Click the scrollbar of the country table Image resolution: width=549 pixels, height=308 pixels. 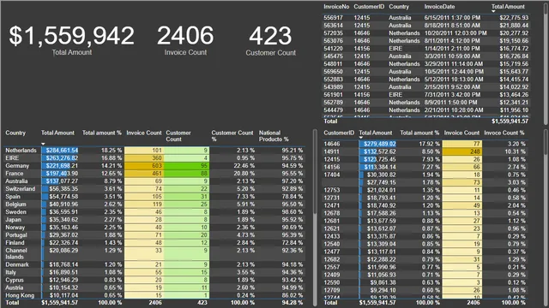[315, 171]
